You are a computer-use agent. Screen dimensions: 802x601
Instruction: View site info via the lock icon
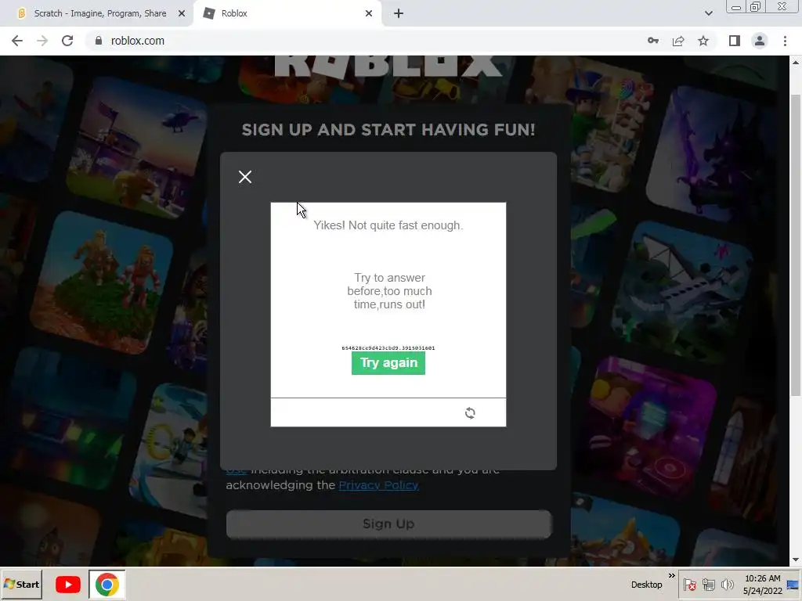[x=99, y=41]
